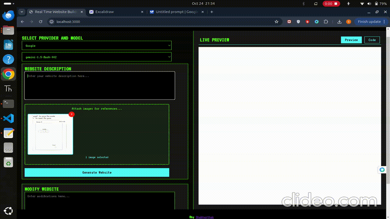Image resolution: width=390 pixels, height=219 pixels.
Task: Open the Google provider dropdown
Action: click(97, 46)
